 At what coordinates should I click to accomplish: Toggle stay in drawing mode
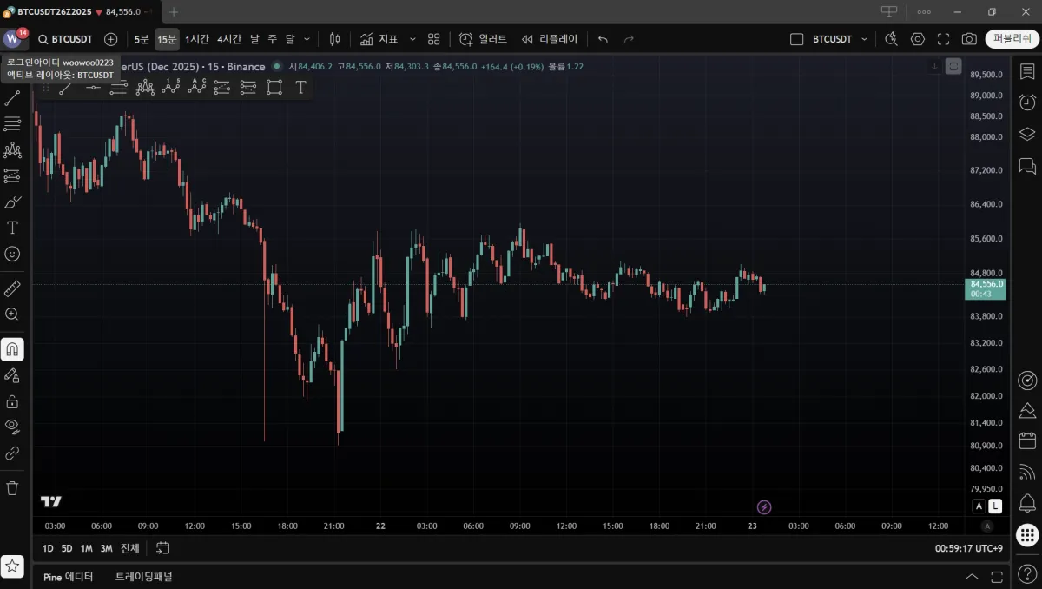(x=12, y=375)
